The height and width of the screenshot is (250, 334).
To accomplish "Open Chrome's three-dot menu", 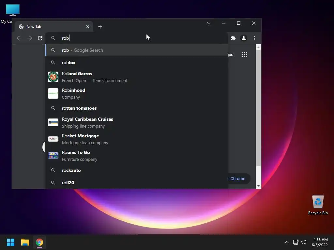I will pos(254,38).
